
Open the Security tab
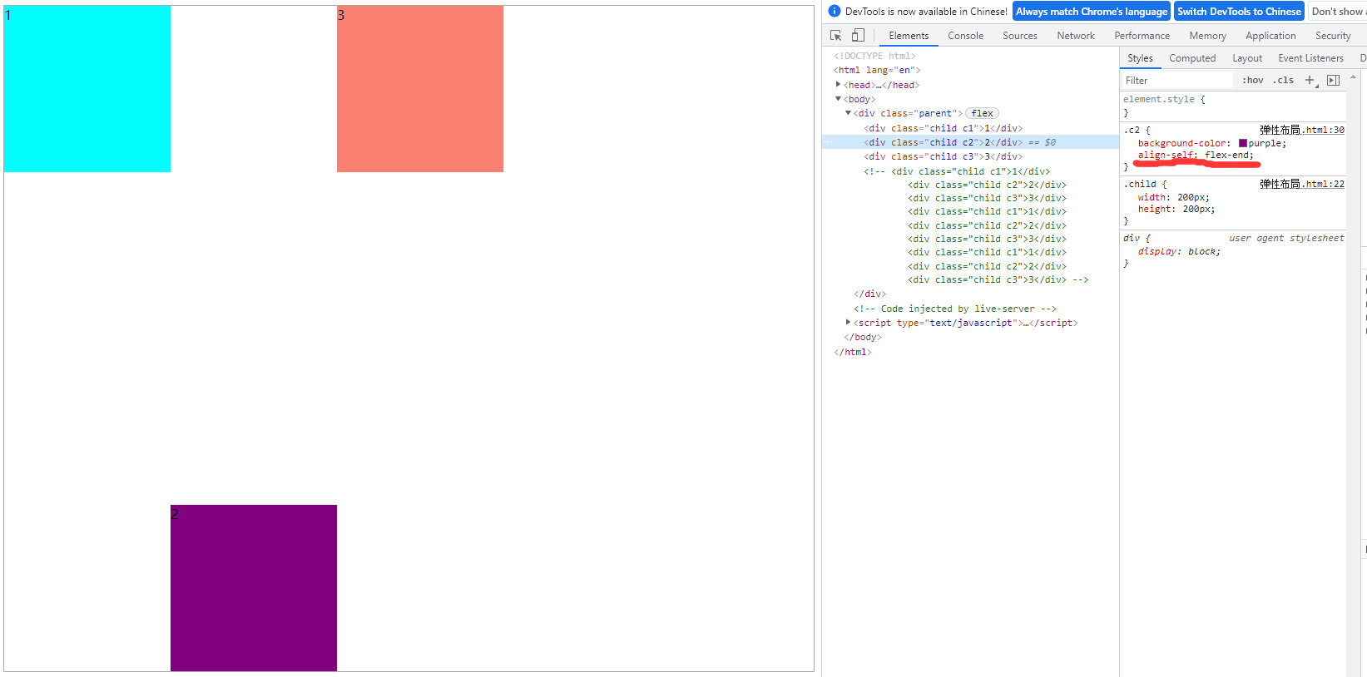pos(1333,36)
